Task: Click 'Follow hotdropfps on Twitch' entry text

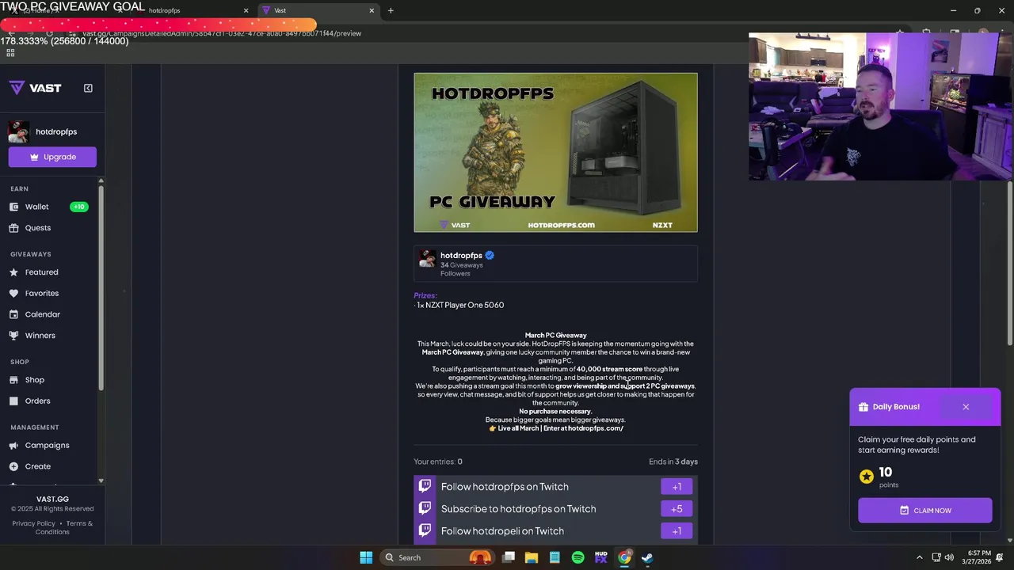Action: click(x=505, y=487)
